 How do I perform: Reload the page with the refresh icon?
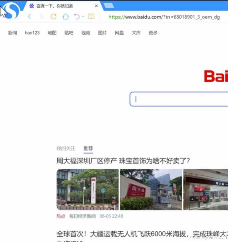coord(54,16)
